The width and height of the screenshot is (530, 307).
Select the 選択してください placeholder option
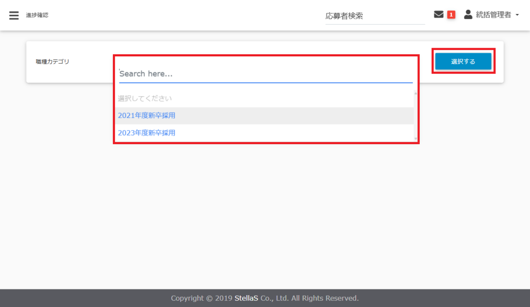click(x=145, y=98)
